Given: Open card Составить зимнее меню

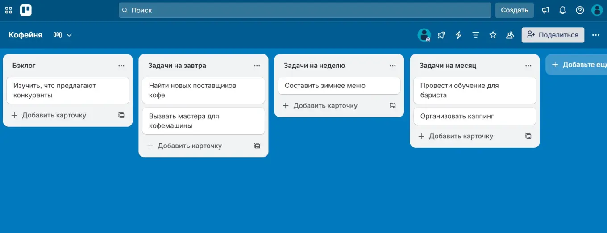Looking at the screenshot, I should pos(339,86).
